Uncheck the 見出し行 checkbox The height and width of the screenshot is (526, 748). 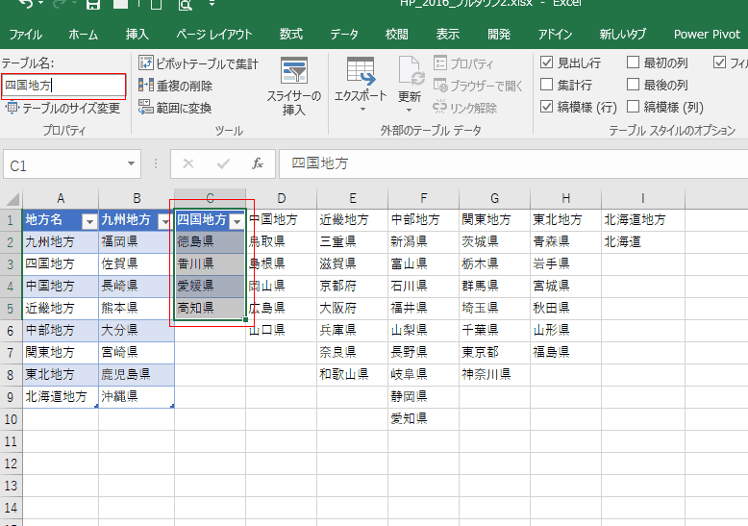pos(547,63)
